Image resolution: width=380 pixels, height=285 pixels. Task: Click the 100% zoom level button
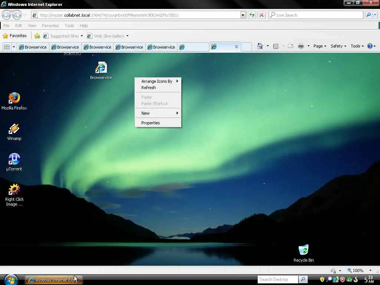(x=355, y=271)
